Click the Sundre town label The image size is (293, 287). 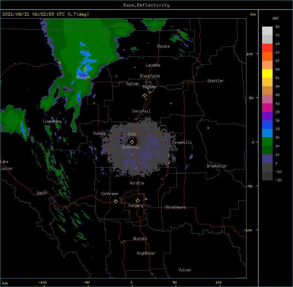pyautogui.click(x=99, y=133)
